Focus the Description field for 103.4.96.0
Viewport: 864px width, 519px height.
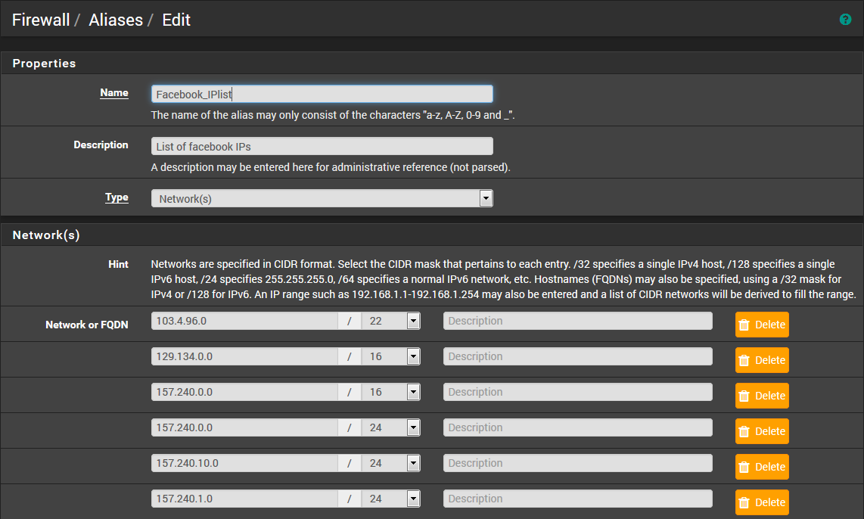click(x=578, y=321)
